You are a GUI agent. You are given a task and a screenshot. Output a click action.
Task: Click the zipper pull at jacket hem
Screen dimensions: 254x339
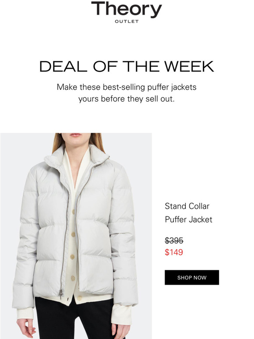coord(61,294)
